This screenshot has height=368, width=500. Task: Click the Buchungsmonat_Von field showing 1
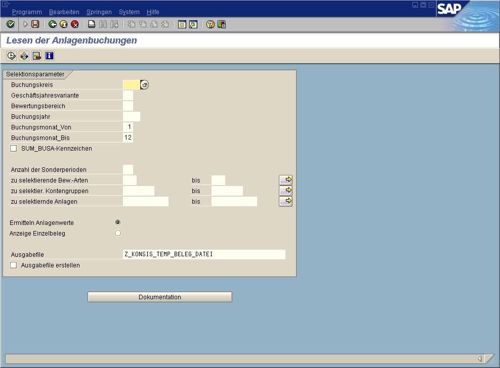pos(128,127)
